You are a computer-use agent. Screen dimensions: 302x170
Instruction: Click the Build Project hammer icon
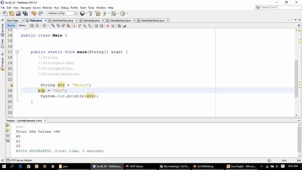click(x=91, y=14)
